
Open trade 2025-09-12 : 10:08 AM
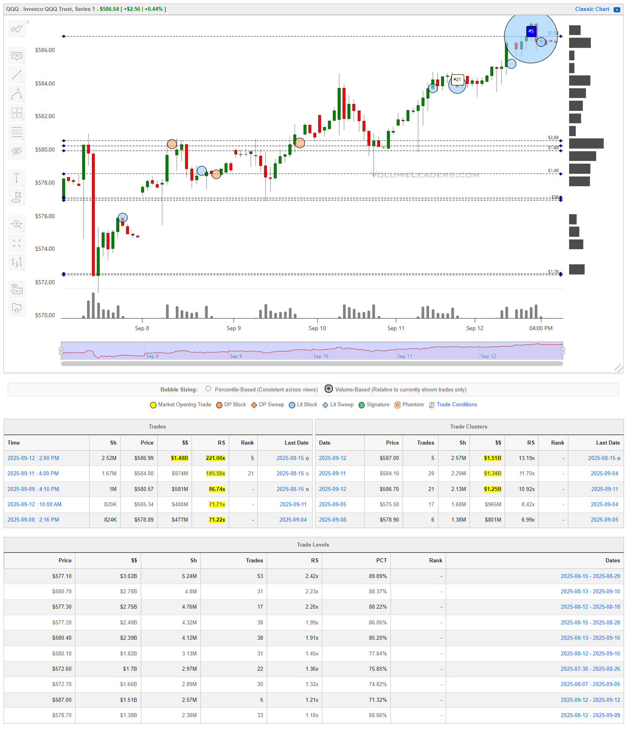click(35, 504)
